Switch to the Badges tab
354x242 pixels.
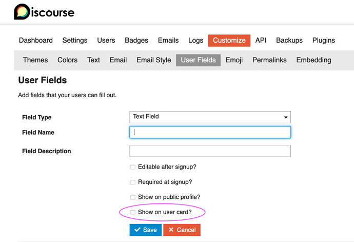[x=136, y=40]
